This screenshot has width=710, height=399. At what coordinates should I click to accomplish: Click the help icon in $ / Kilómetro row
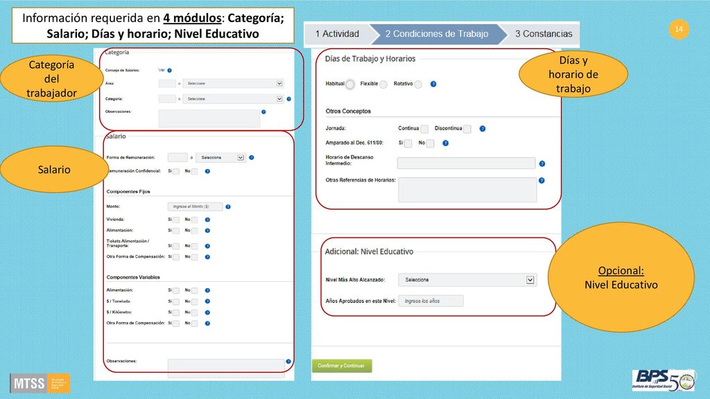tap(207, 312)
